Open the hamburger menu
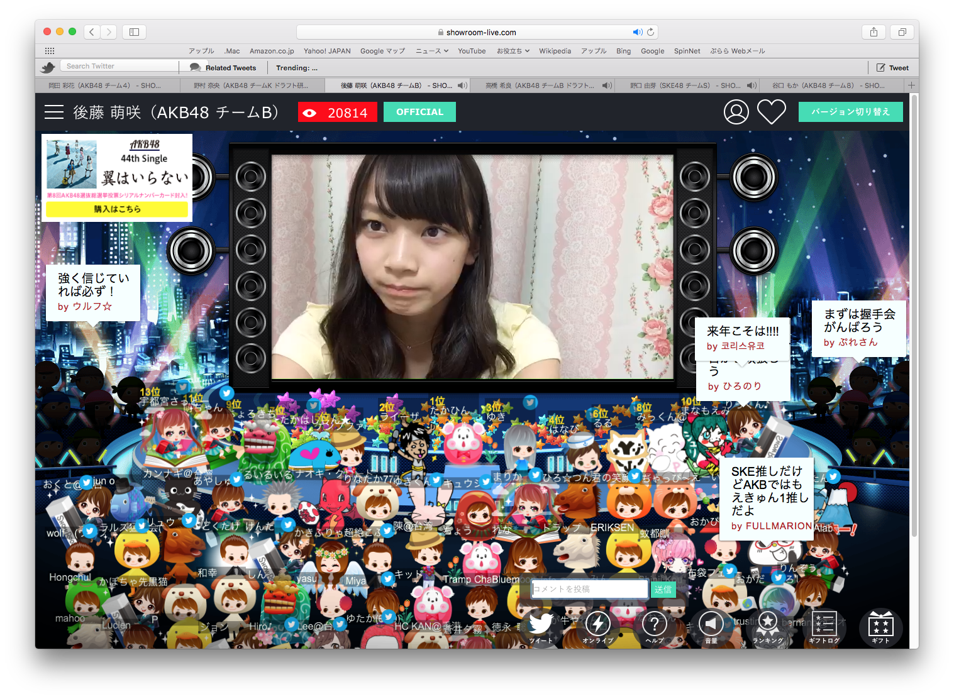Viewport: 954px width, 699px height. pos(54,112)
